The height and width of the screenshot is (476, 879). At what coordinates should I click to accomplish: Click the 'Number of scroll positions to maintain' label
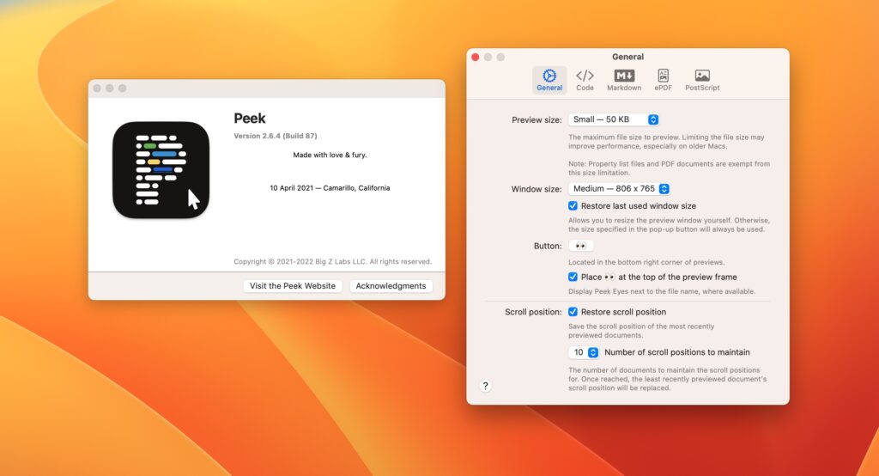pyautogui.click(x=677, y=352)
